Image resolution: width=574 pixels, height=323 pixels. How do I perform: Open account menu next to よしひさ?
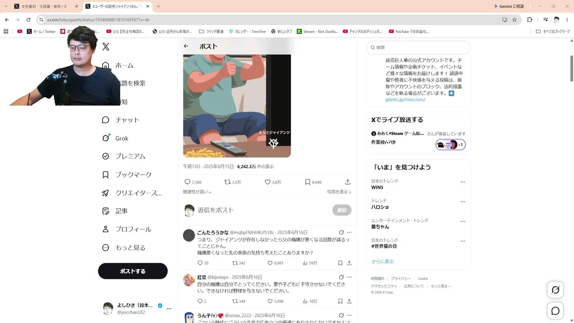click(169, 309)
